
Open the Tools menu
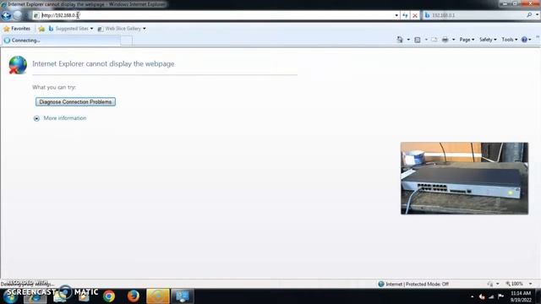509,40
